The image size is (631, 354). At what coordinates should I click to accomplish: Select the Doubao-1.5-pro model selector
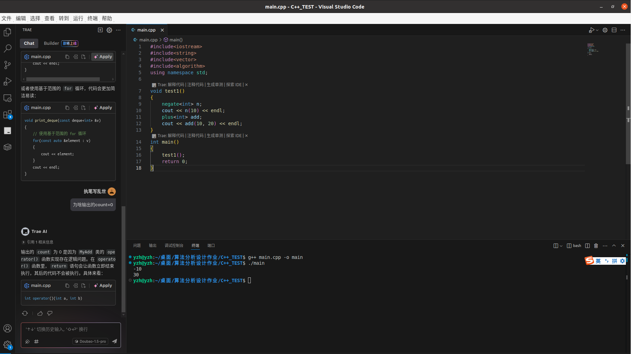[91, 341]
